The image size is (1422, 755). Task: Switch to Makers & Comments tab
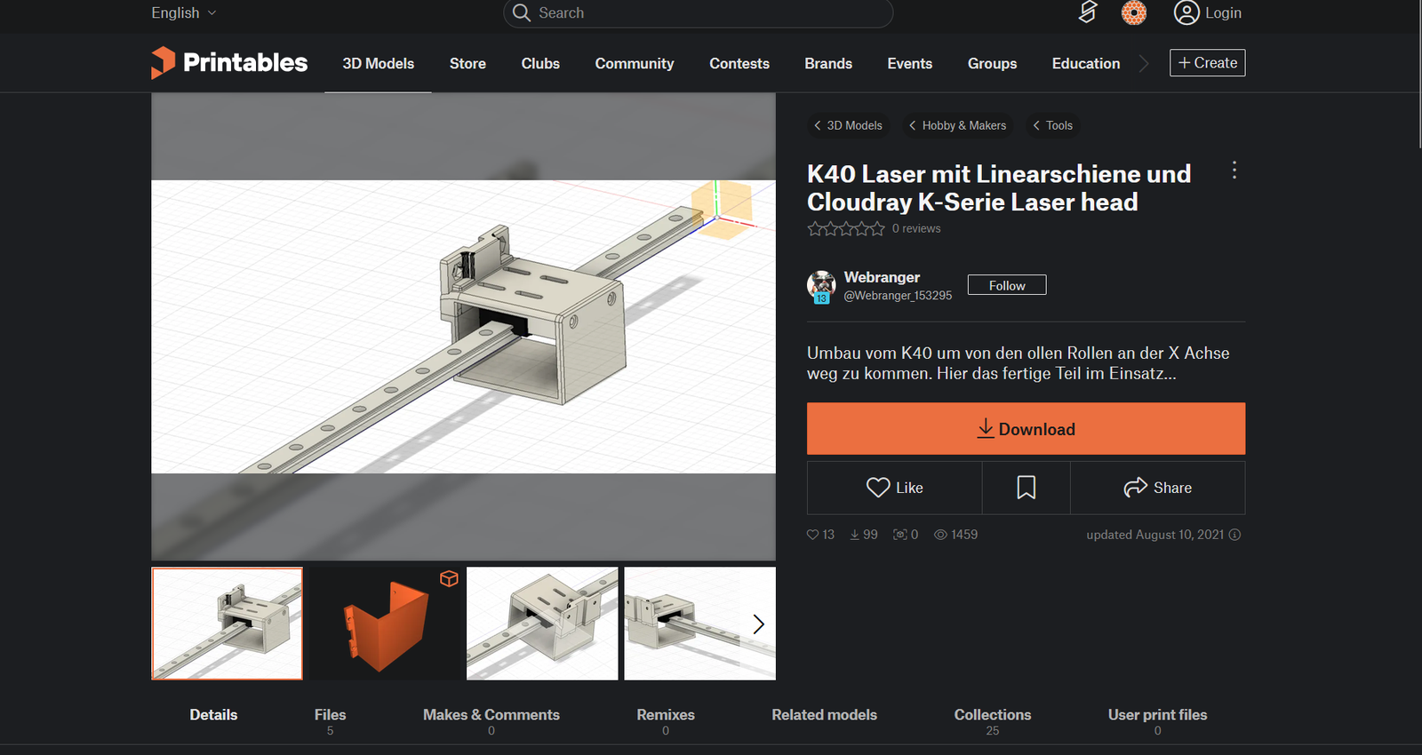[491, 721]
